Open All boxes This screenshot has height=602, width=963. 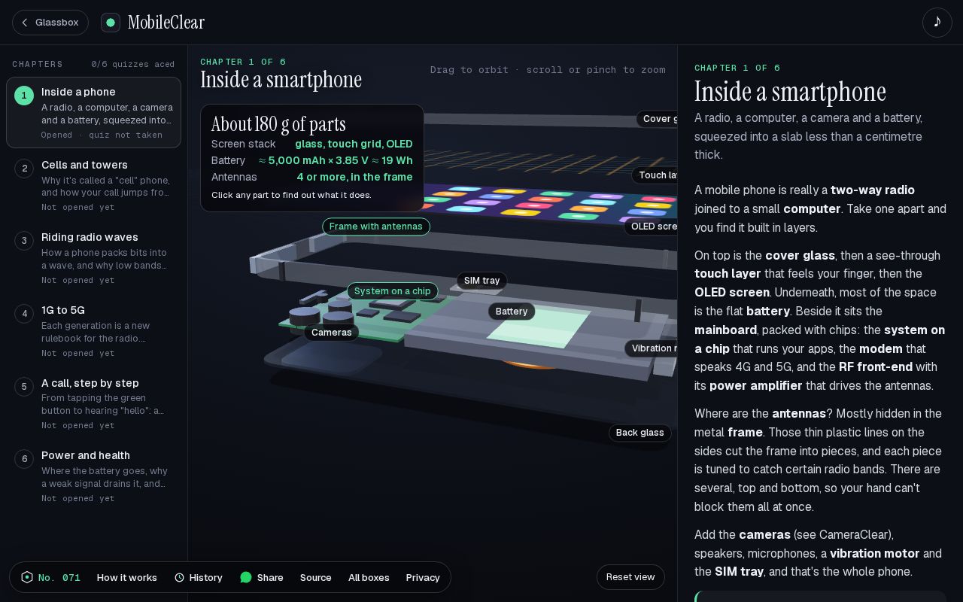[369, 577]
